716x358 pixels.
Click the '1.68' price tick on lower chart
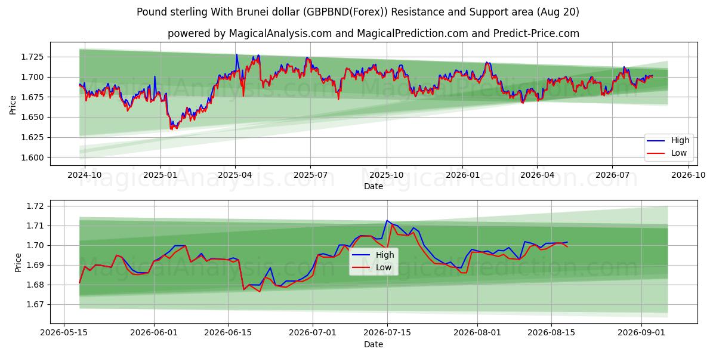pos(36,285)
